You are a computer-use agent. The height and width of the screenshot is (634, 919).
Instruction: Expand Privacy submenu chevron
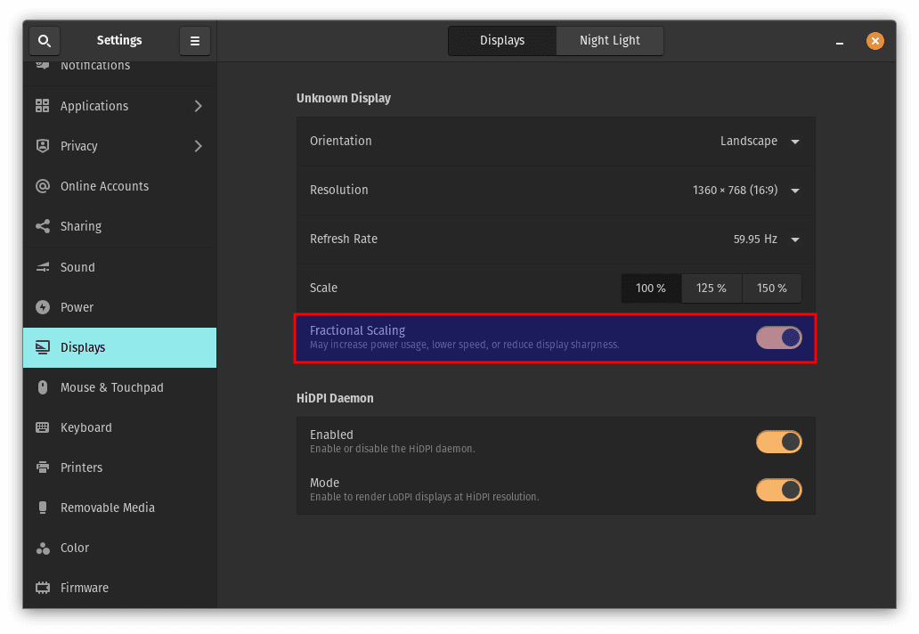point(198,146)
